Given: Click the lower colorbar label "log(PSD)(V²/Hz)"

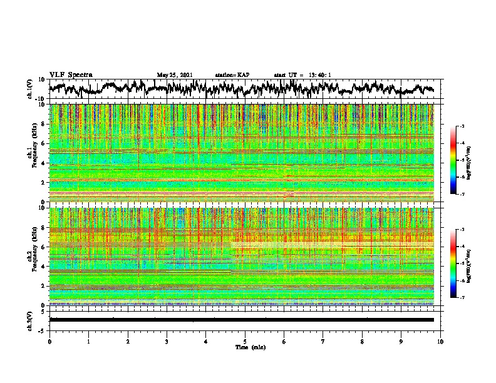Looking at the screenshot, I should pos(469,266).
